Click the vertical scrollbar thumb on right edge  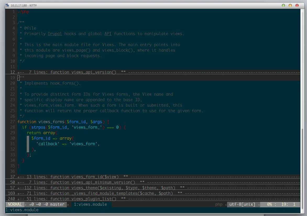tap(303, 169)
